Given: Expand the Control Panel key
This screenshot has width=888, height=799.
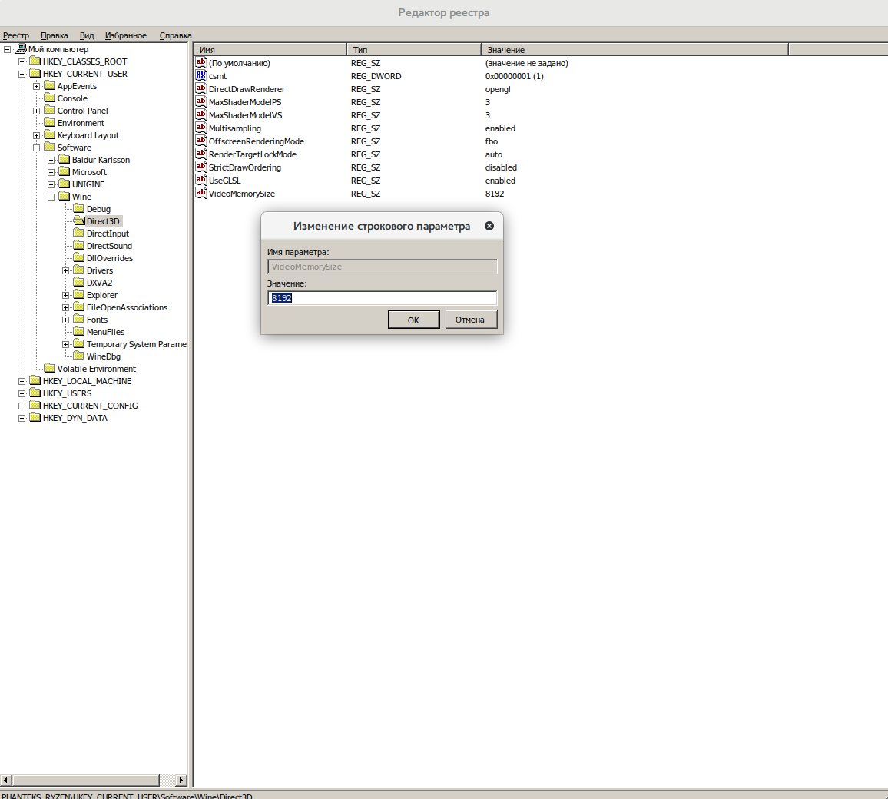Looking at the screenshot, I should pos(37,111).
